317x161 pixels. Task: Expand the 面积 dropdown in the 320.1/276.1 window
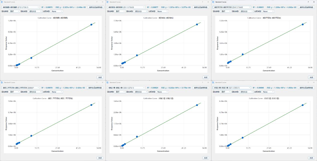[120, 92]
